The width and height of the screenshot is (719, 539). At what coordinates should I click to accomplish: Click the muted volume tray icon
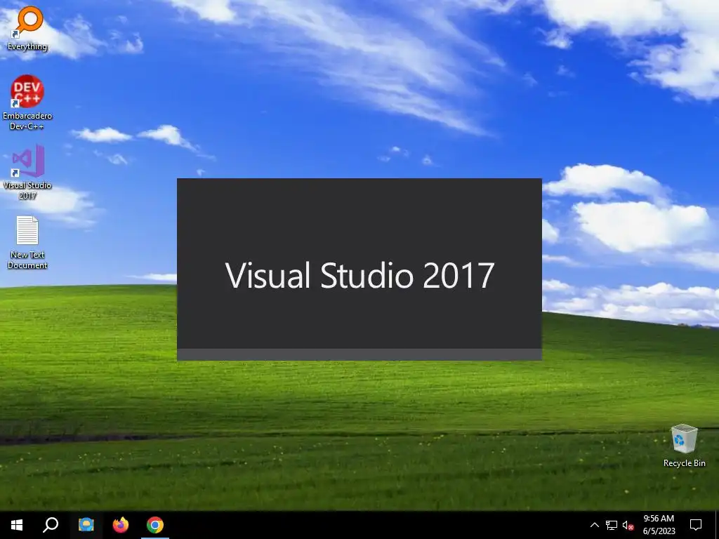click(628, 525)
